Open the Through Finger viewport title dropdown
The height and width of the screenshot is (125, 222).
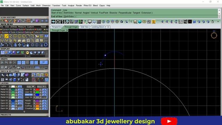(67, 30)
